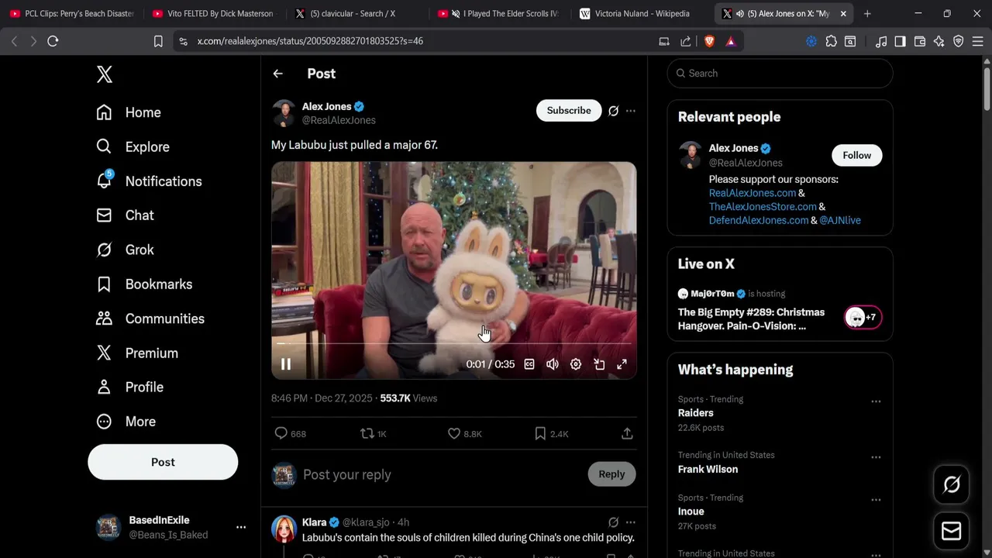This screenshot has width=992, height=558.
Task: Click the browser bookmark icon
Action: coord(158,41)
